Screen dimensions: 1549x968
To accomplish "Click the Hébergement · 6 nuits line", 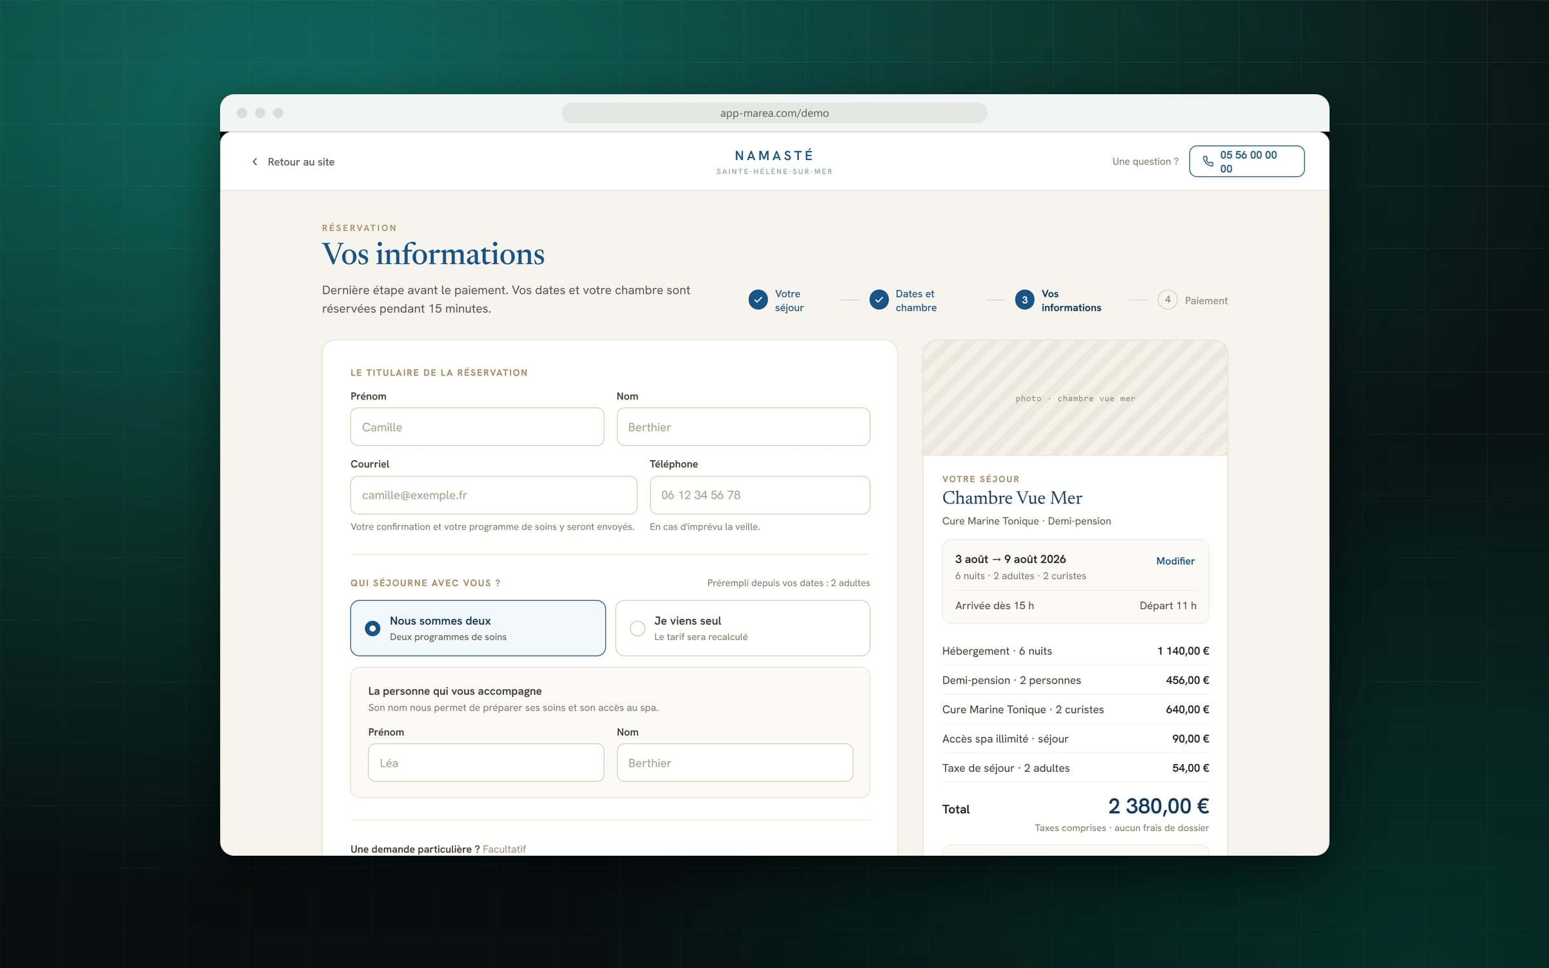I will 1075,651.
